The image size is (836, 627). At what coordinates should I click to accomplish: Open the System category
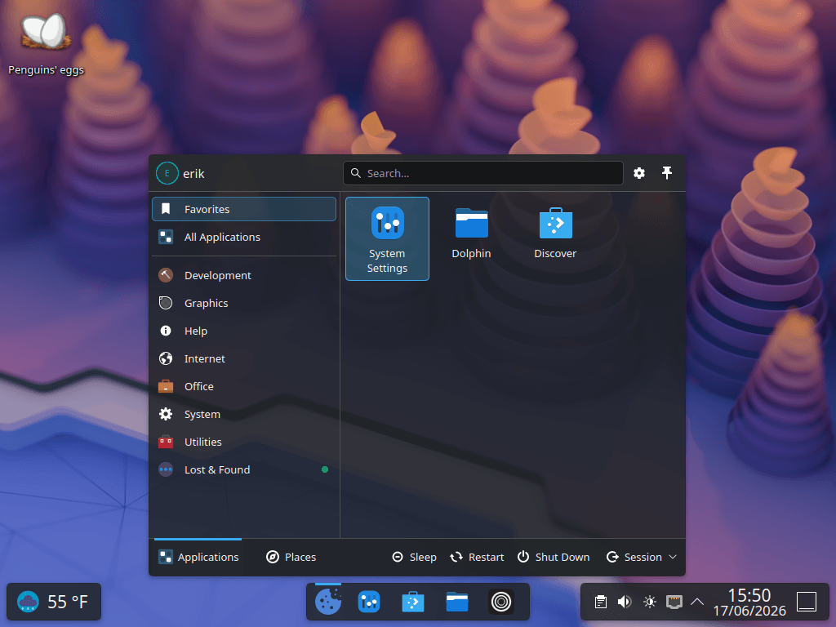click(x=244, y=414)
